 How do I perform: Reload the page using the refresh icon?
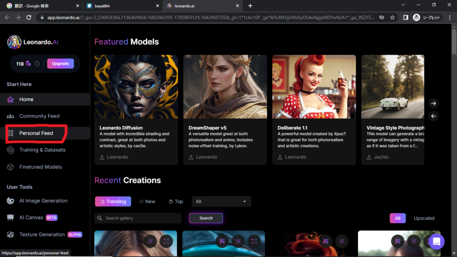click(29, 17)
